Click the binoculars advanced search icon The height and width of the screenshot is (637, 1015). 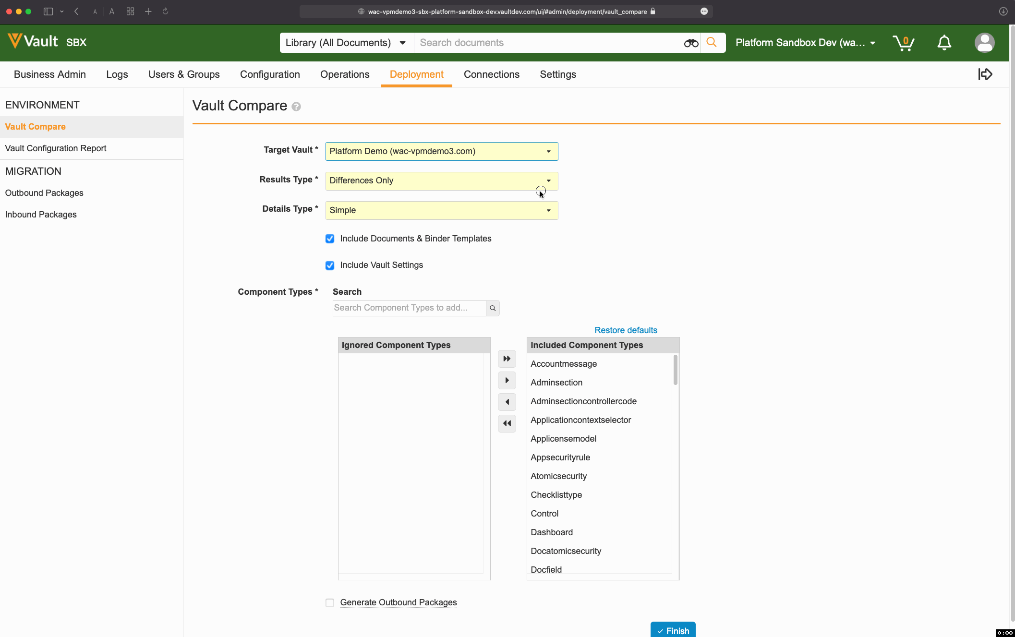pyautogui.click(x=691, y=43)
